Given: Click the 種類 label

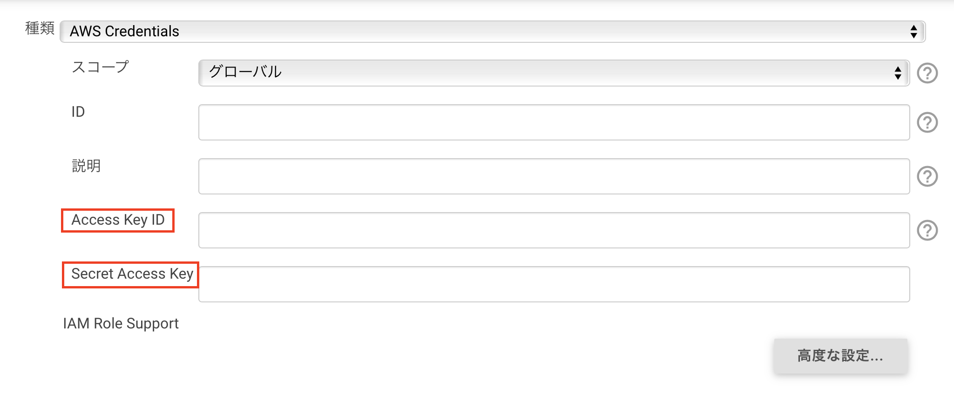Looking at the screenshot, I should click(x=40, y=28).
